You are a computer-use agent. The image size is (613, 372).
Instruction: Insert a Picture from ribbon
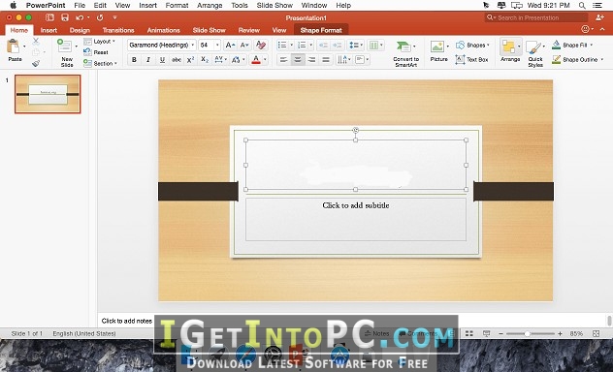(x=439, y=51)
